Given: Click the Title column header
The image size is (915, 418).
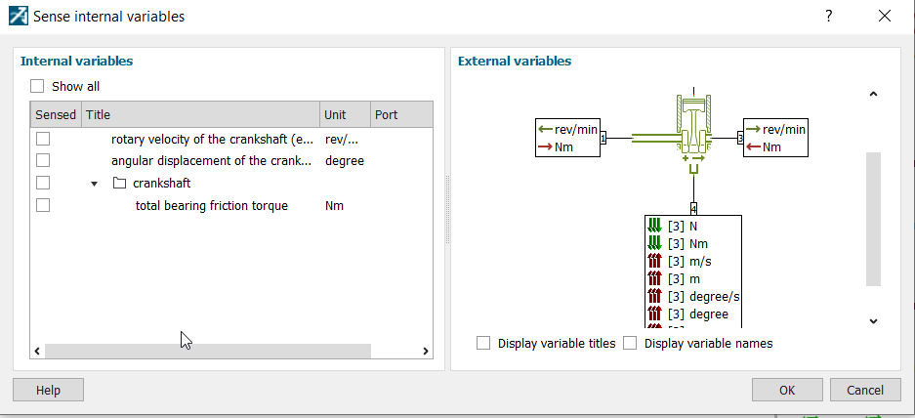Looking at the screenshot, I should click(201, 114).
